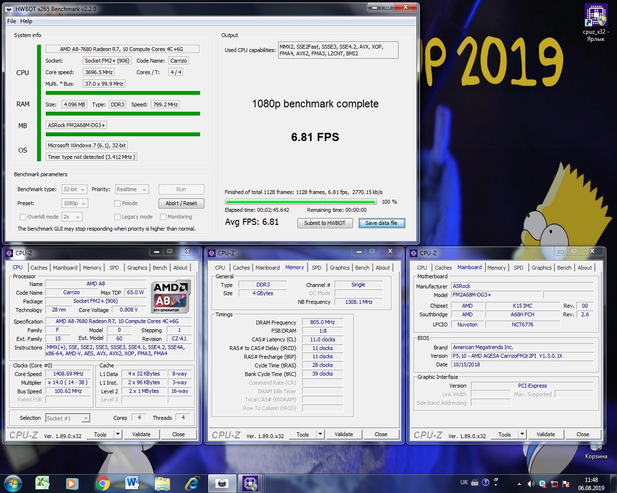
Task: Click the AMD A8 processor logo
Action: (x=171, y=297)
